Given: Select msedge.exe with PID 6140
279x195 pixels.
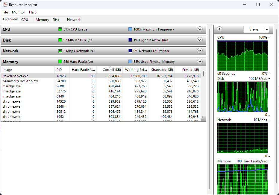Looking at the screenshot, I should (101, 96).
